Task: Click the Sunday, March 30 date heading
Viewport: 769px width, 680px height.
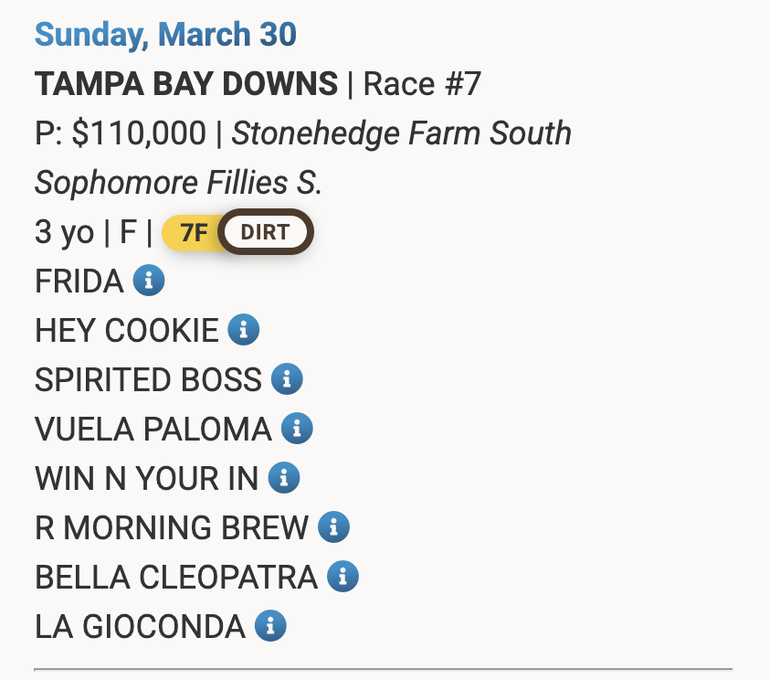Action: click(x=165, y=35)
